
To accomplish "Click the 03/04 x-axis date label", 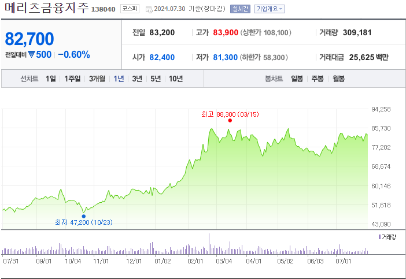I will [224, 261].
